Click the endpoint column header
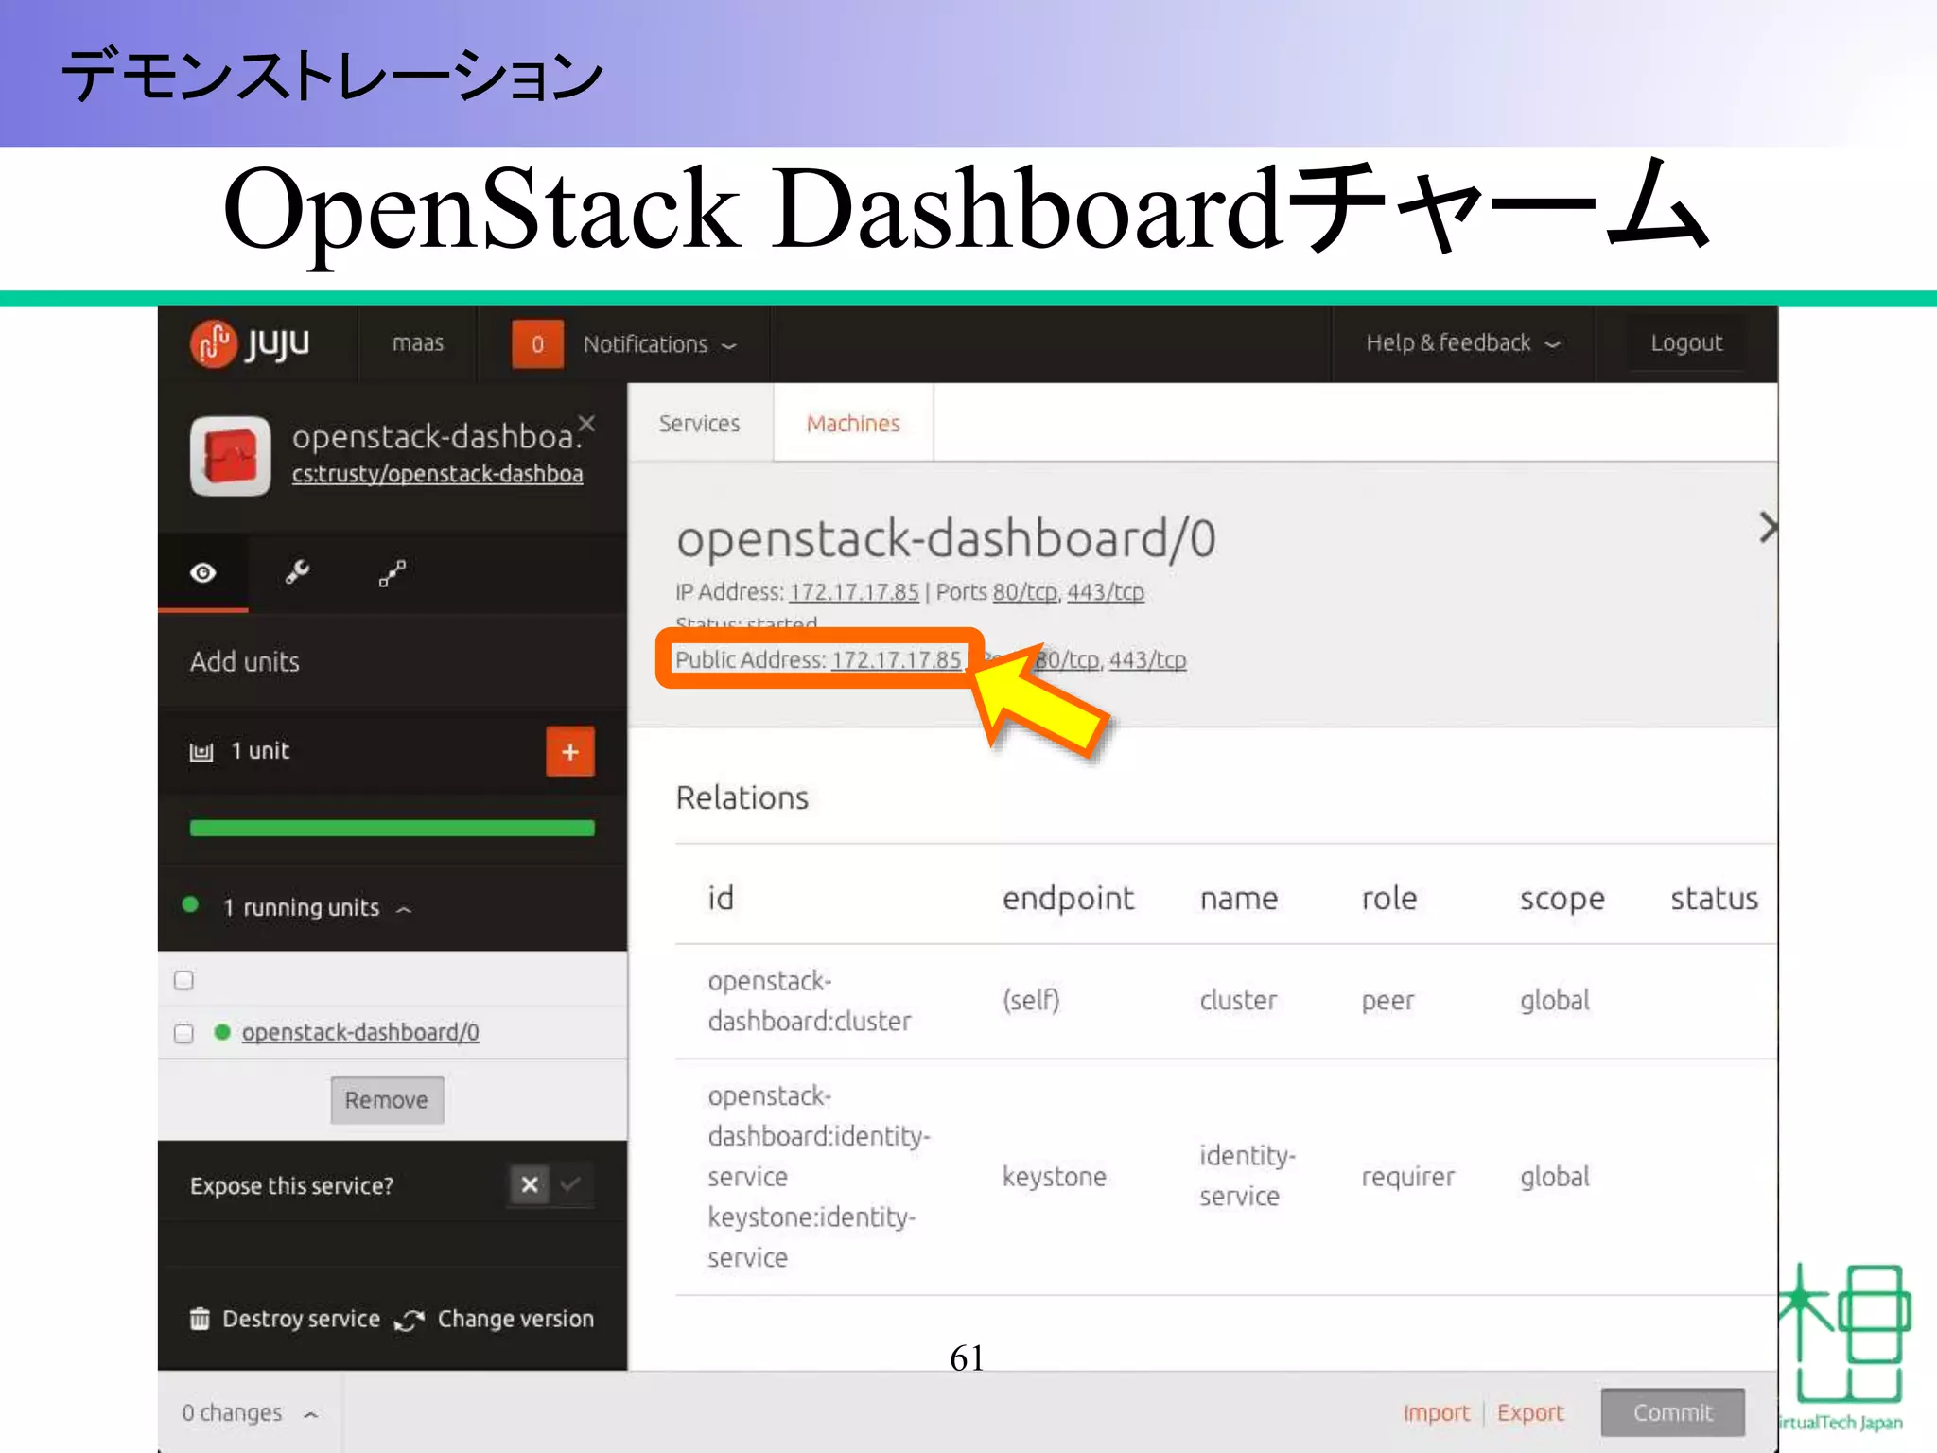Screen dimensions: 1937x1453 tap(1068, 898)
